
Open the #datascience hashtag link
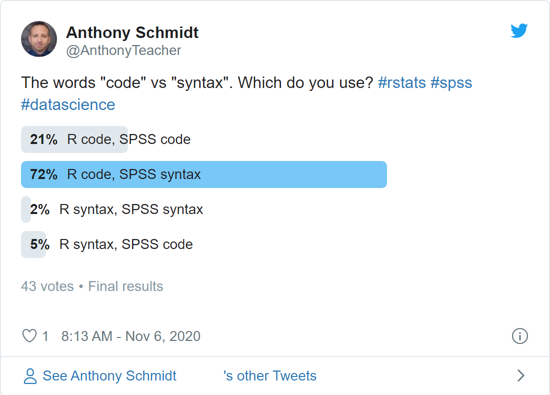(x=68, y=104)
